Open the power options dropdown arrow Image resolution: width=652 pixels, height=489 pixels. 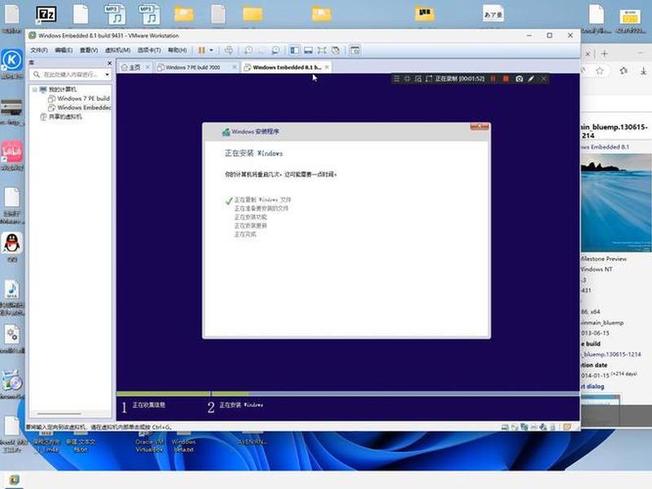point(211,51)
